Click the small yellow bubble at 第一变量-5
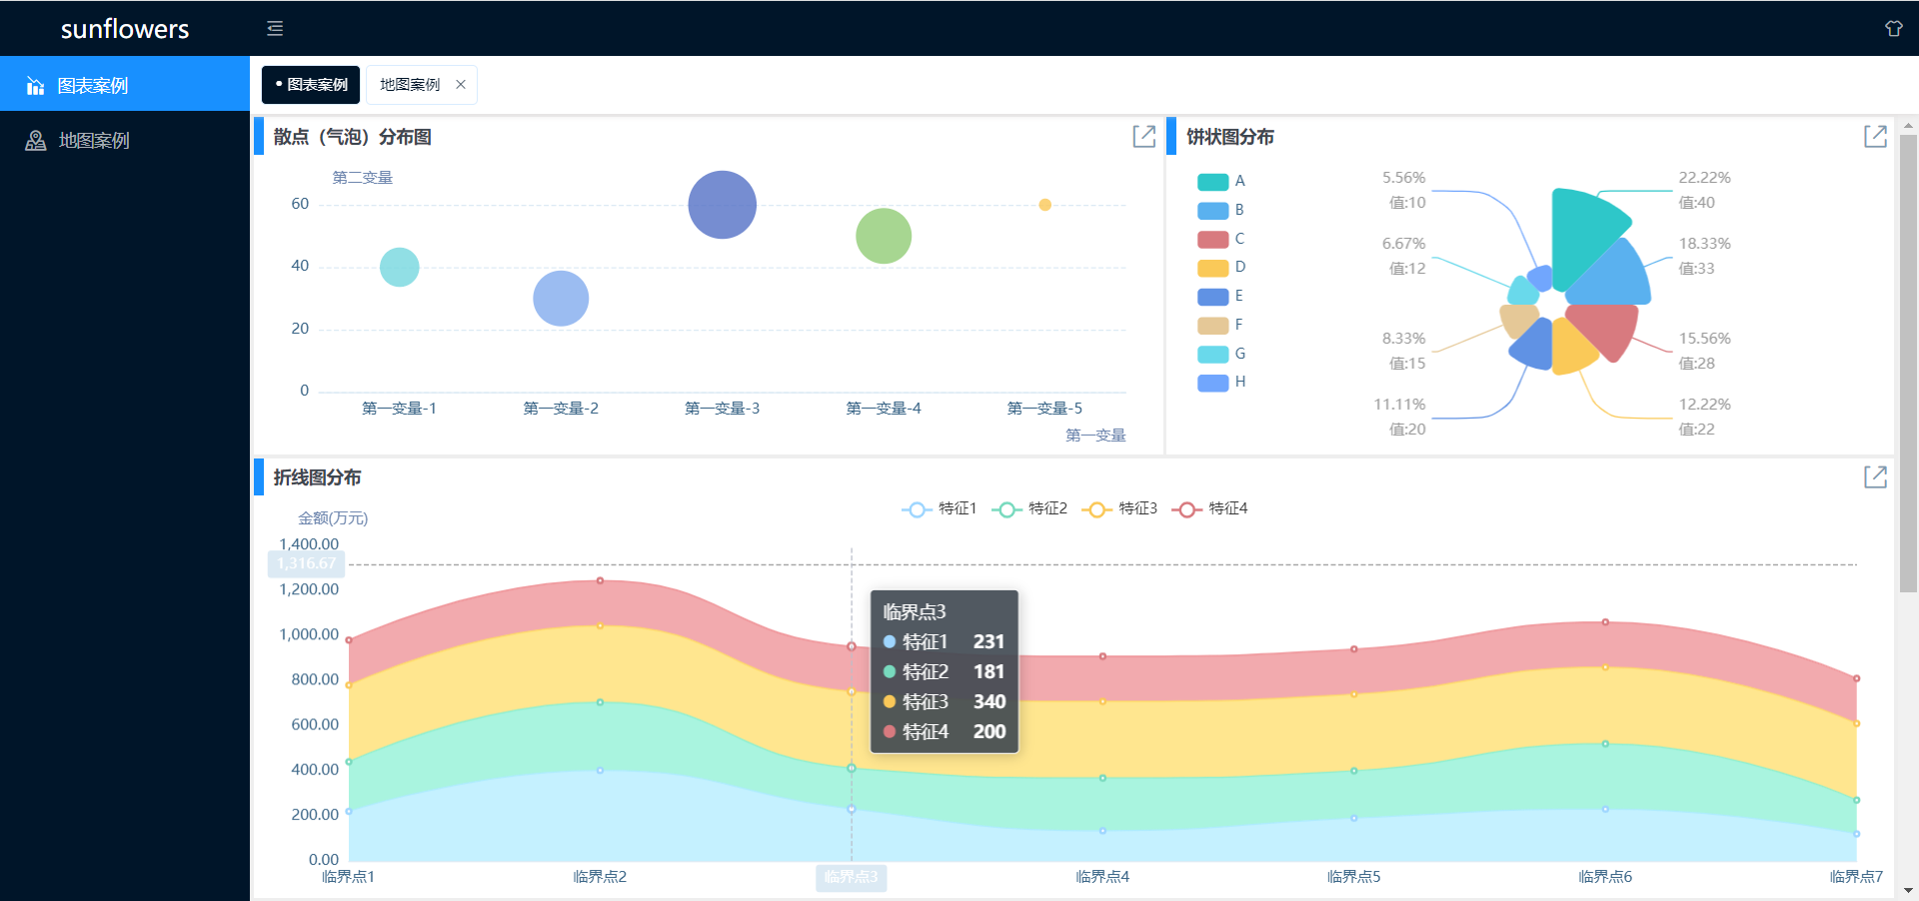The width and height of the screenshot is (1919, 901). (1044, 205)
